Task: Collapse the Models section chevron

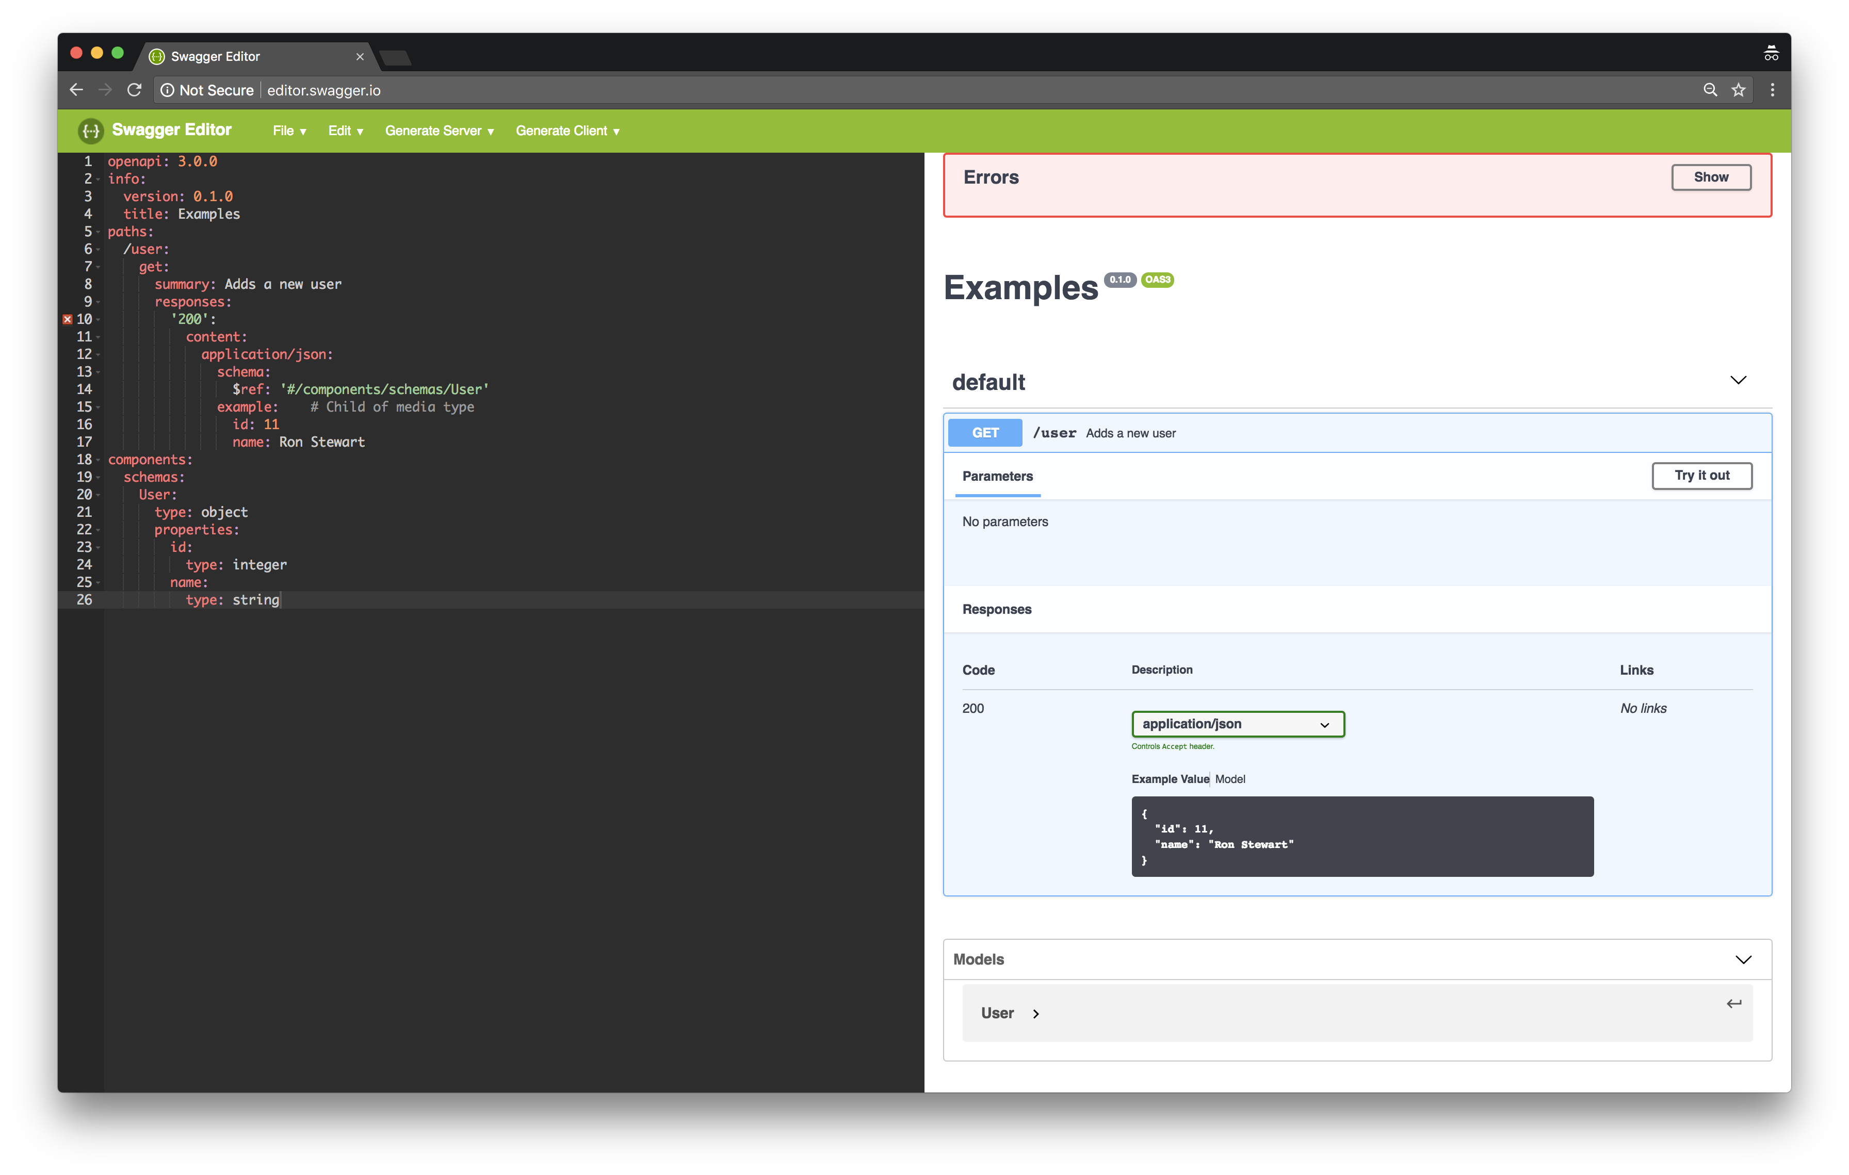Action: pyautogui.click(x=1743, y=959)
